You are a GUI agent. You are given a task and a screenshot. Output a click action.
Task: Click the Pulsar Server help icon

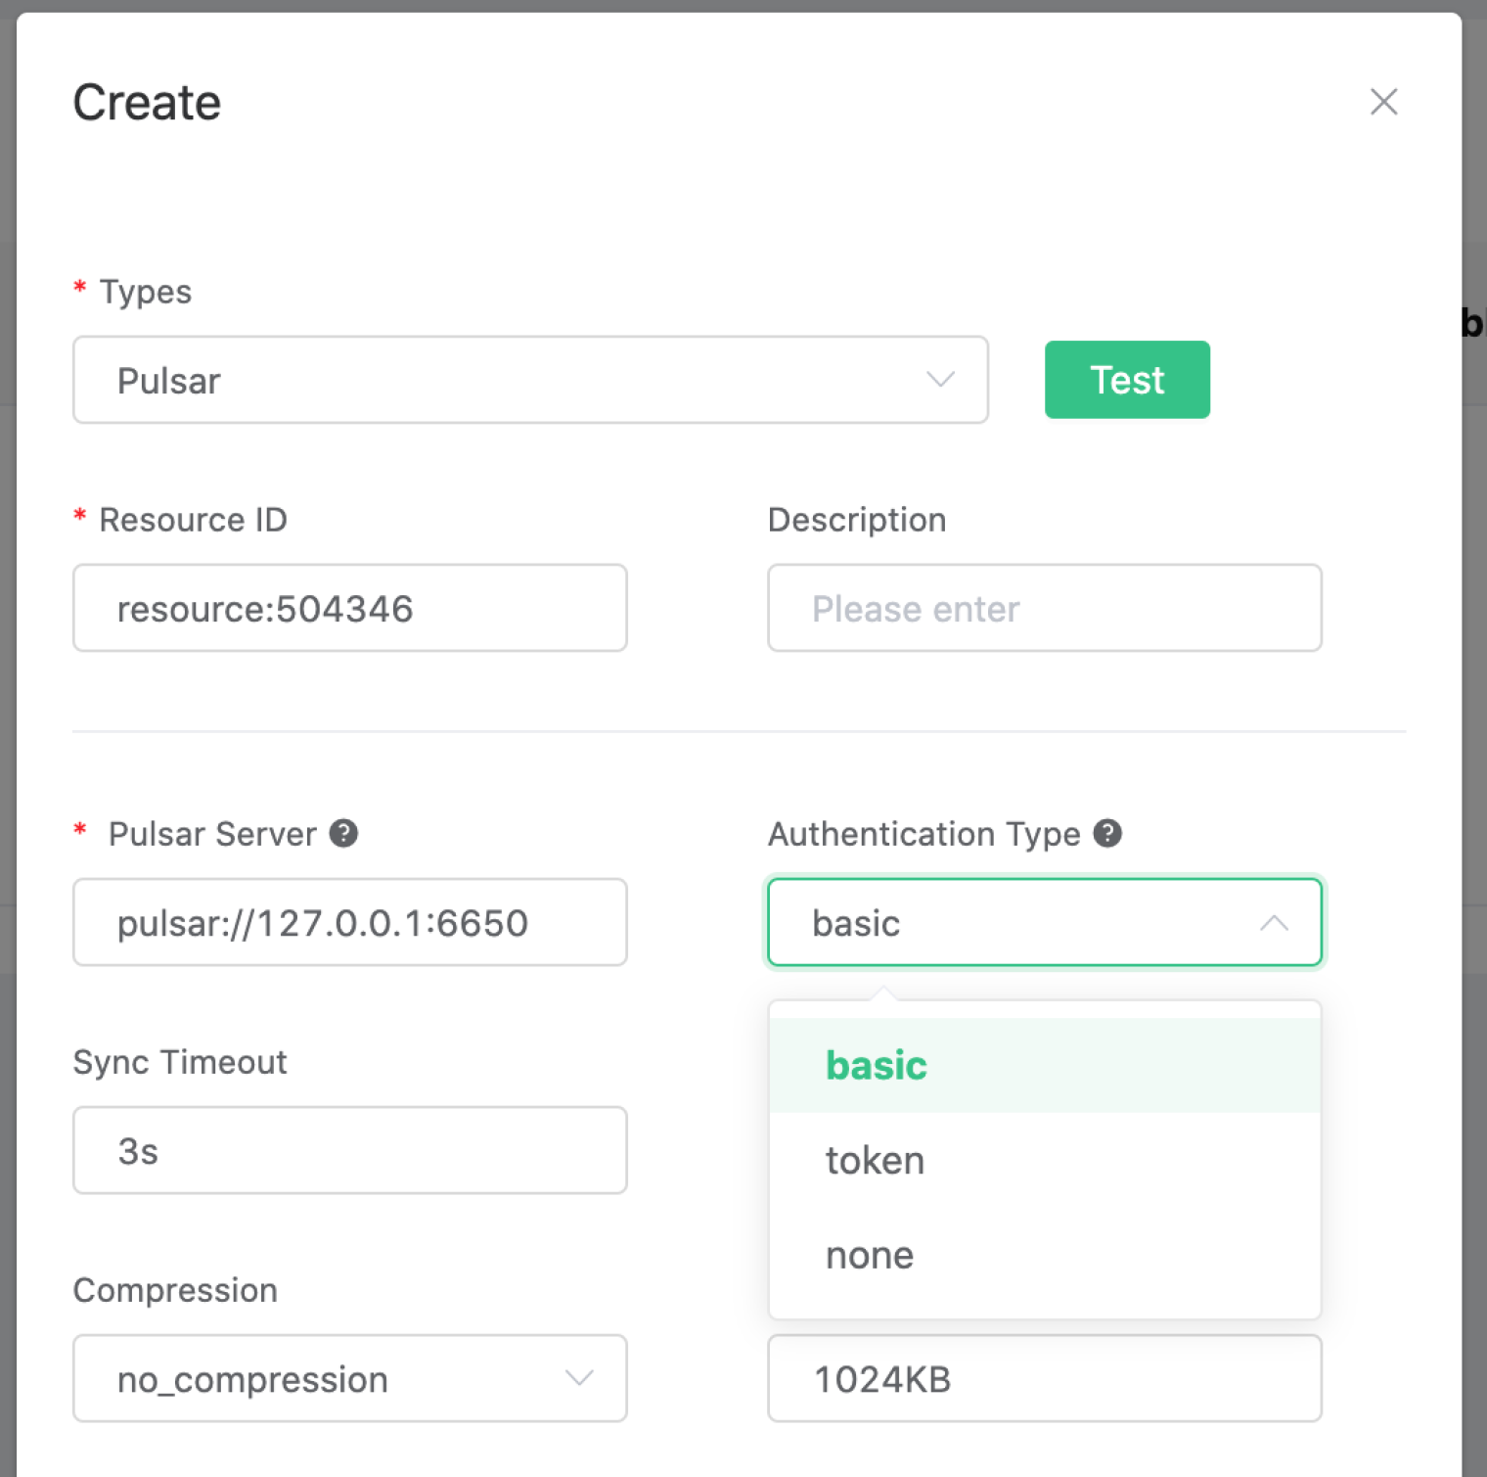coord(343,833)
